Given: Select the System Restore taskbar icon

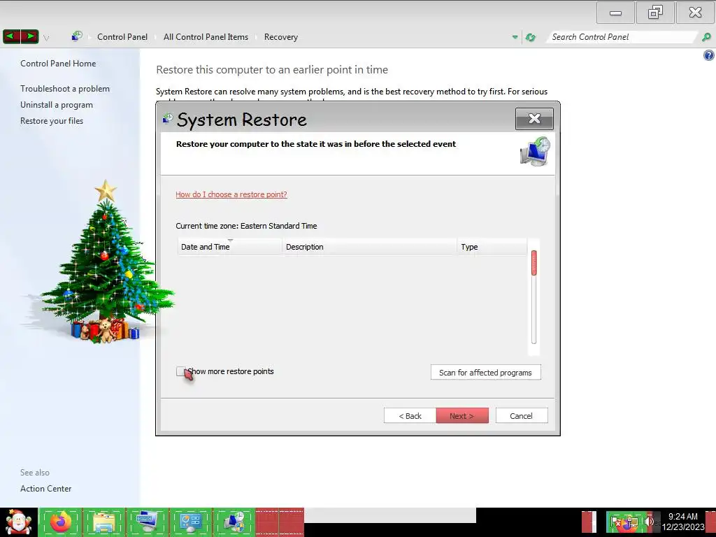Looking at the screenshot, I should tap(234, 522).
